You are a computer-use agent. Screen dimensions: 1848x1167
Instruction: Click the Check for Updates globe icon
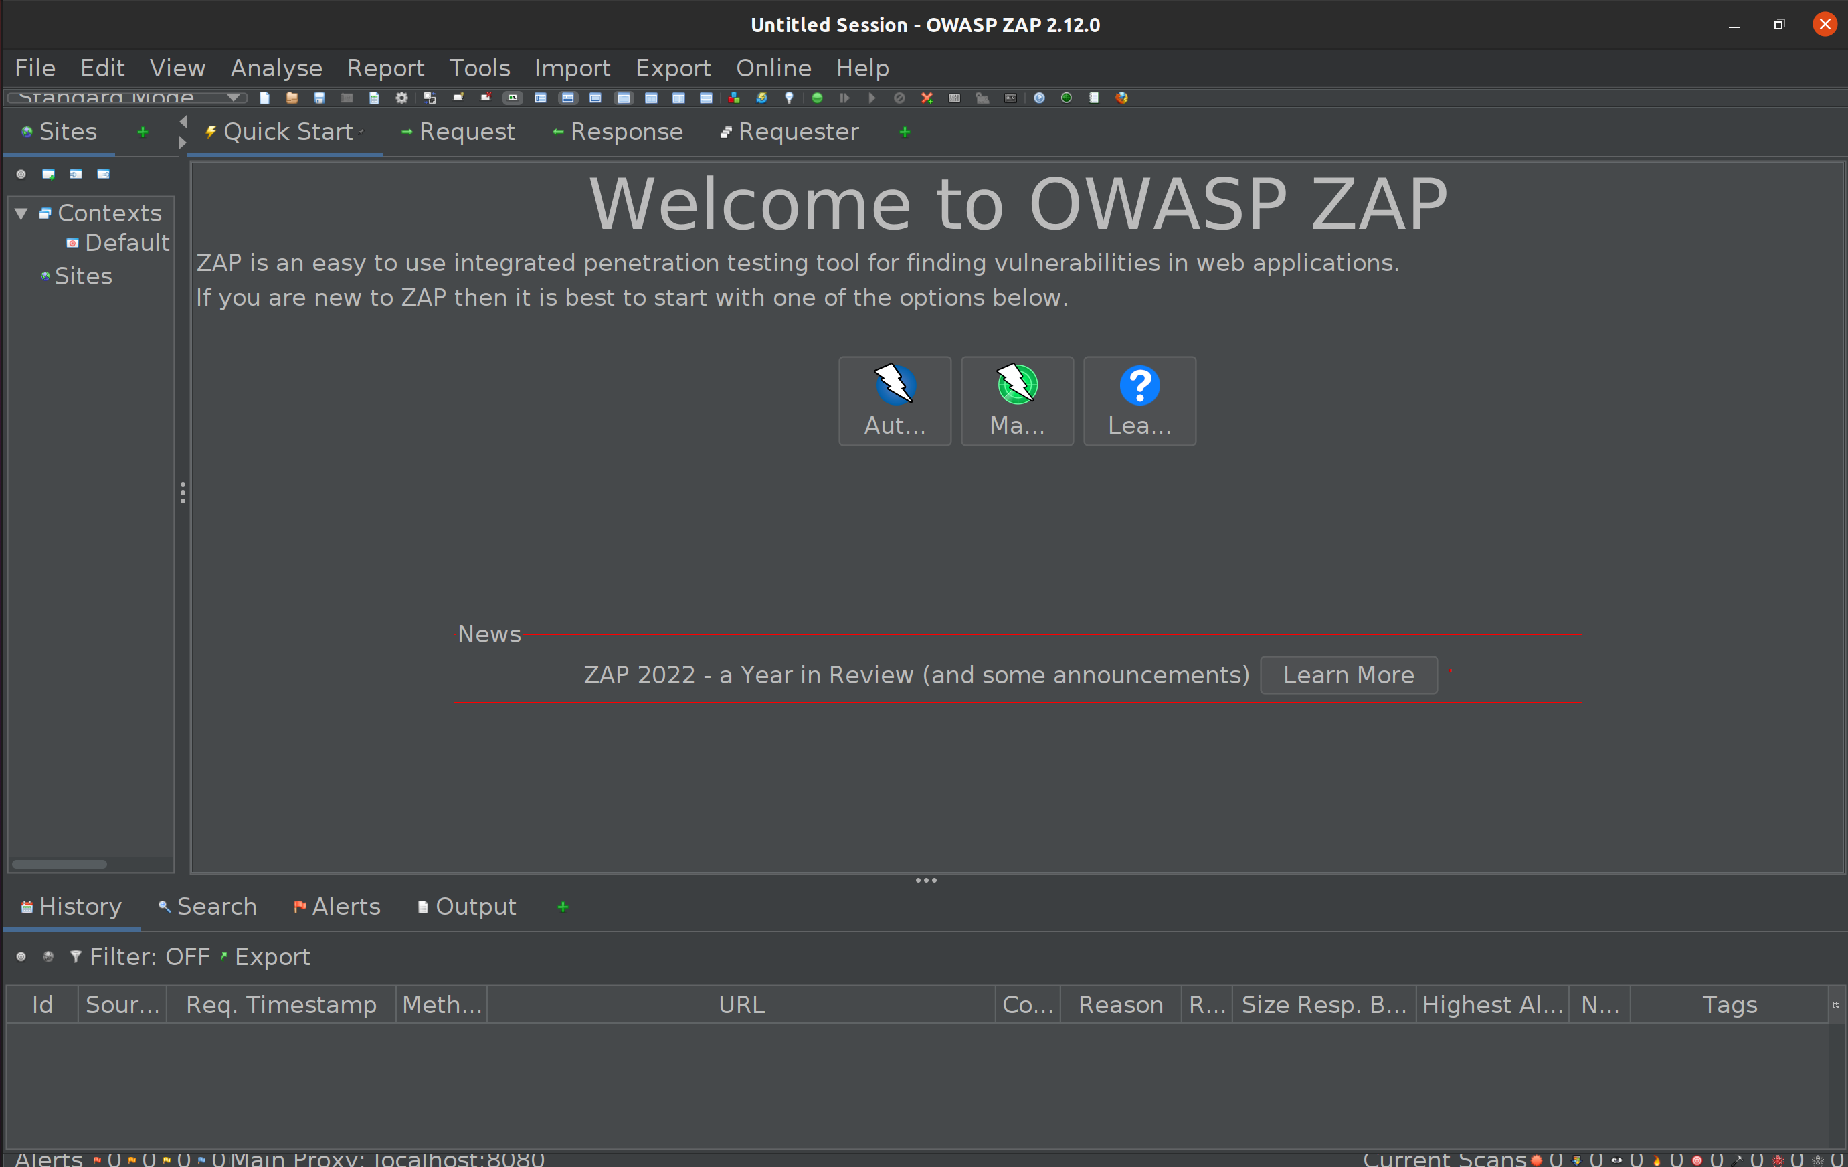coord(1066,98)
